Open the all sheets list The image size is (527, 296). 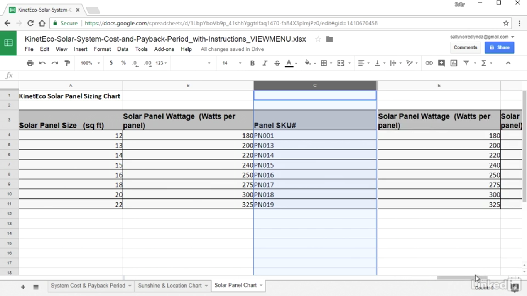[x=36, y=287]
